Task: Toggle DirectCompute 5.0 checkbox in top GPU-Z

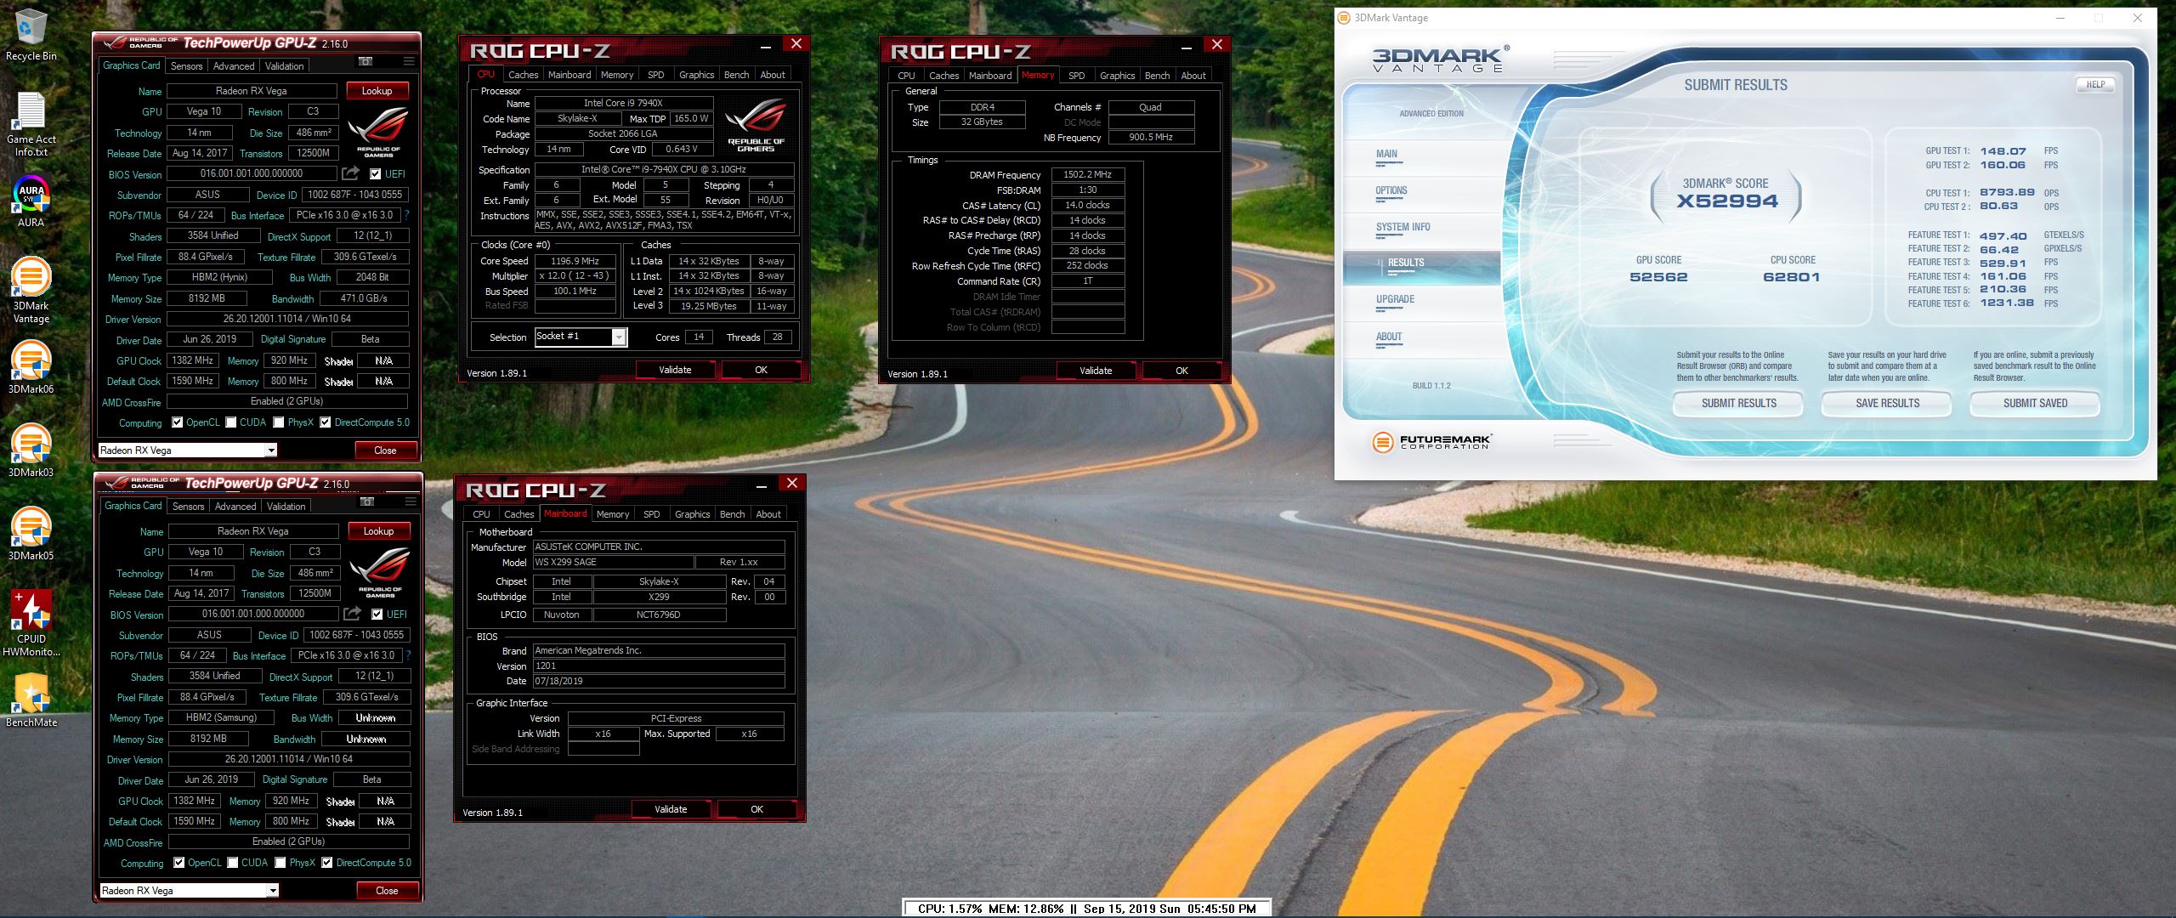Action: tap(325, 422)
